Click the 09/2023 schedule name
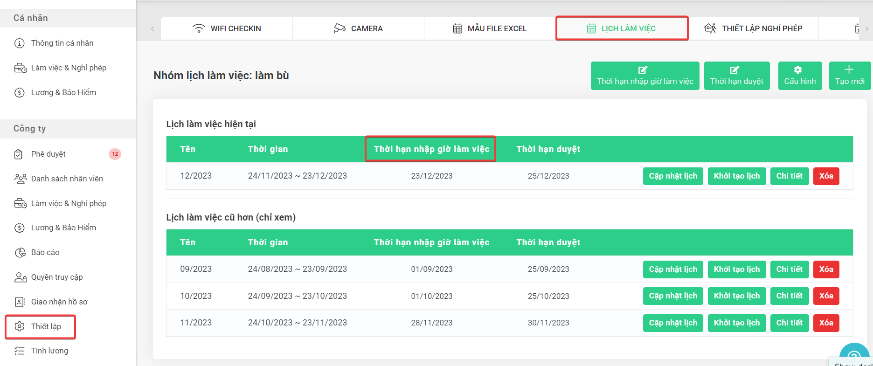 196,269
